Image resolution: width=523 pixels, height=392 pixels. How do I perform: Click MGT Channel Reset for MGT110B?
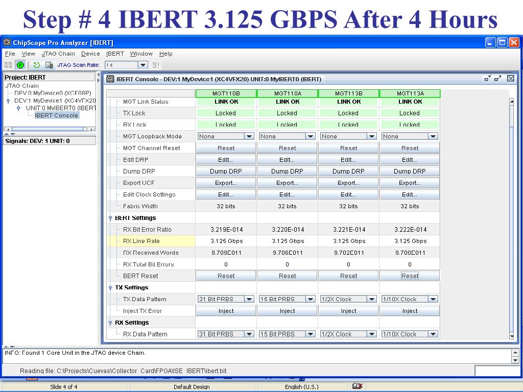pos(226,148)
